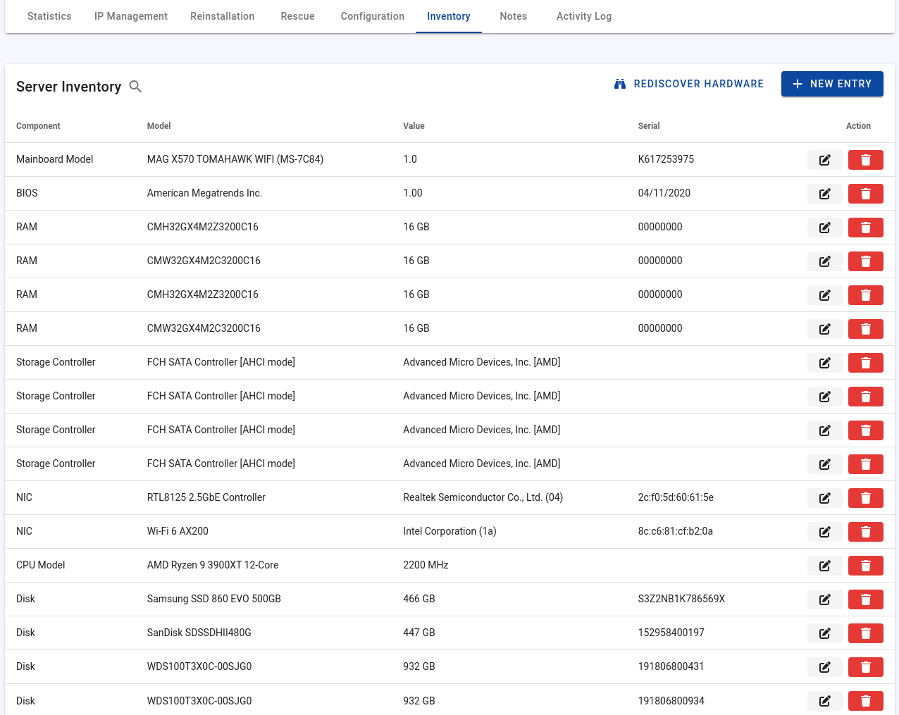Select the Inventory tab
This screenshot has height=715, width=899.
point(449,16)
